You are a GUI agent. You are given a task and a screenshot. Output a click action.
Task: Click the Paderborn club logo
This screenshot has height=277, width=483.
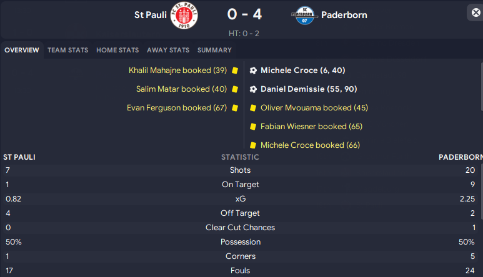point(304,14)
